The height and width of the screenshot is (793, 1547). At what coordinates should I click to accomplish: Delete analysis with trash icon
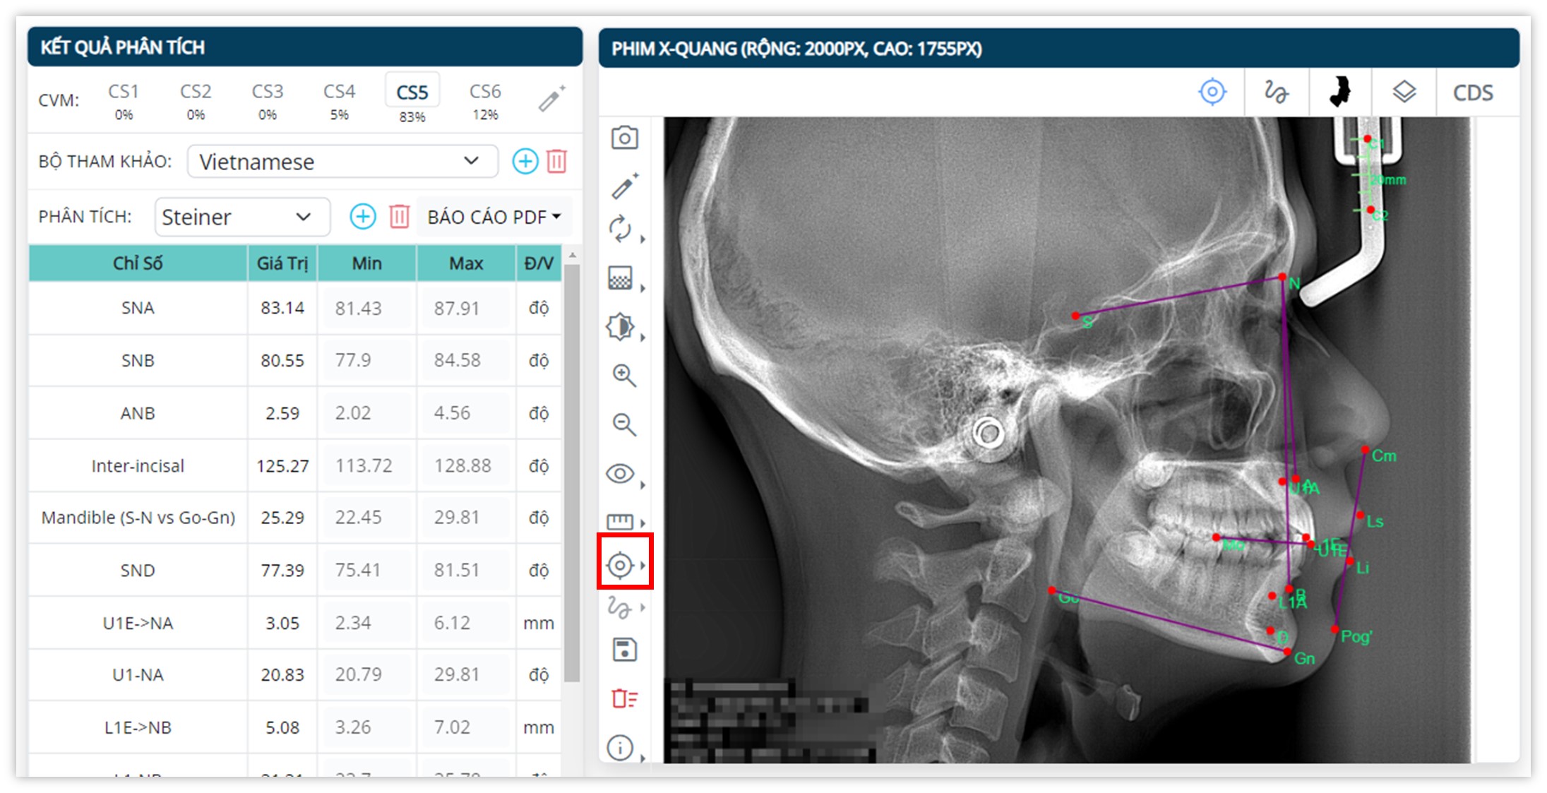(x=399, y=216)
